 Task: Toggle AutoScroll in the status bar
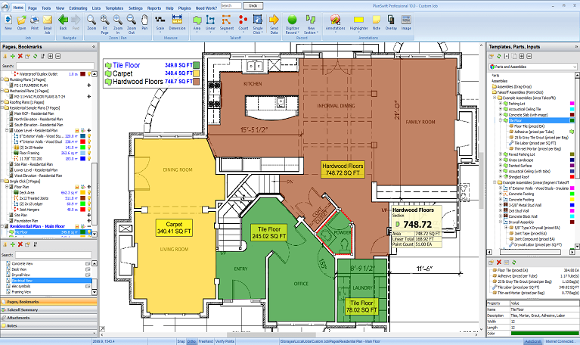533,341
